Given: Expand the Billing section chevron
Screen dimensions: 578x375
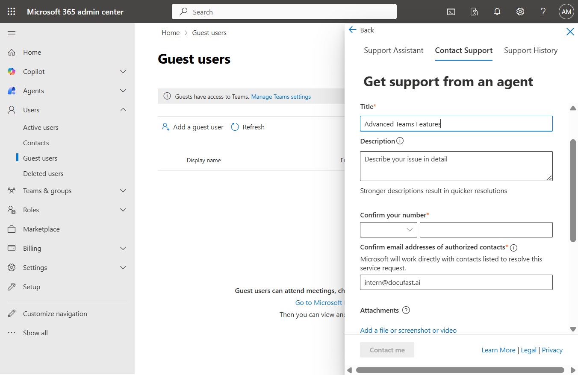Looking at the screenshot, I should (123, 248).
